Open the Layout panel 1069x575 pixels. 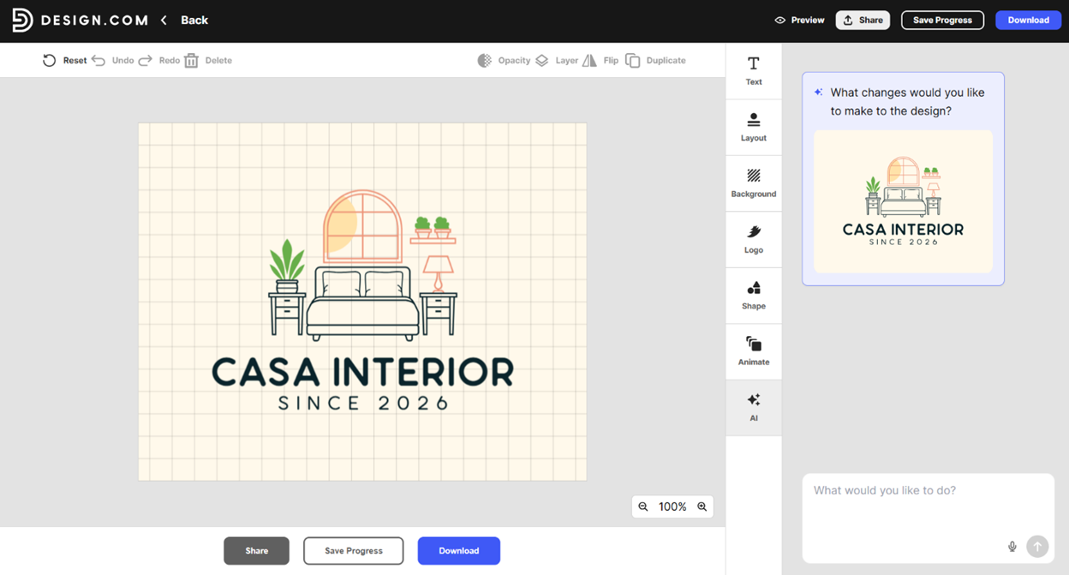coord(754,127)
